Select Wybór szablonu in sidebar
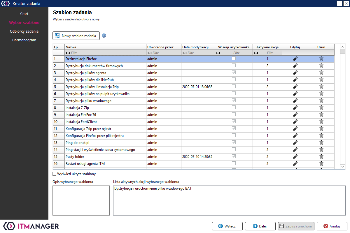 click(24, 22)
